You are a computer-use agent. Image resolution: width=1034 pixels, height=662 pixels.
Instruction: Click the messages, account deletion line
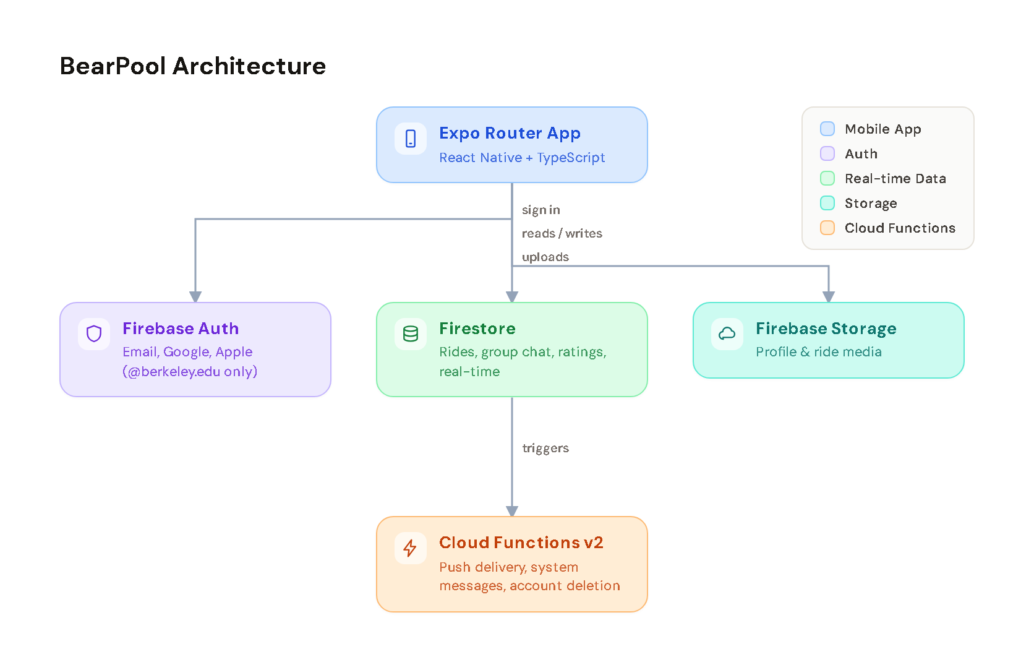(529, 586)
